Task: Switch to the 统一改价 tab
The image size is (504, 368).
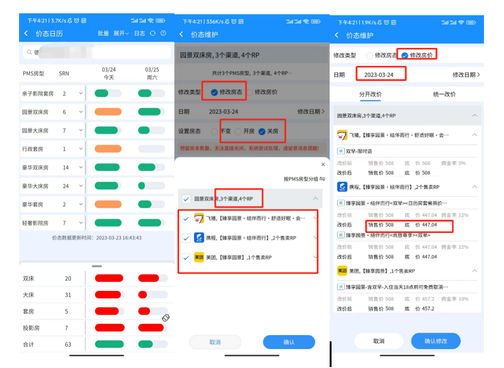Action: point(444,94)
